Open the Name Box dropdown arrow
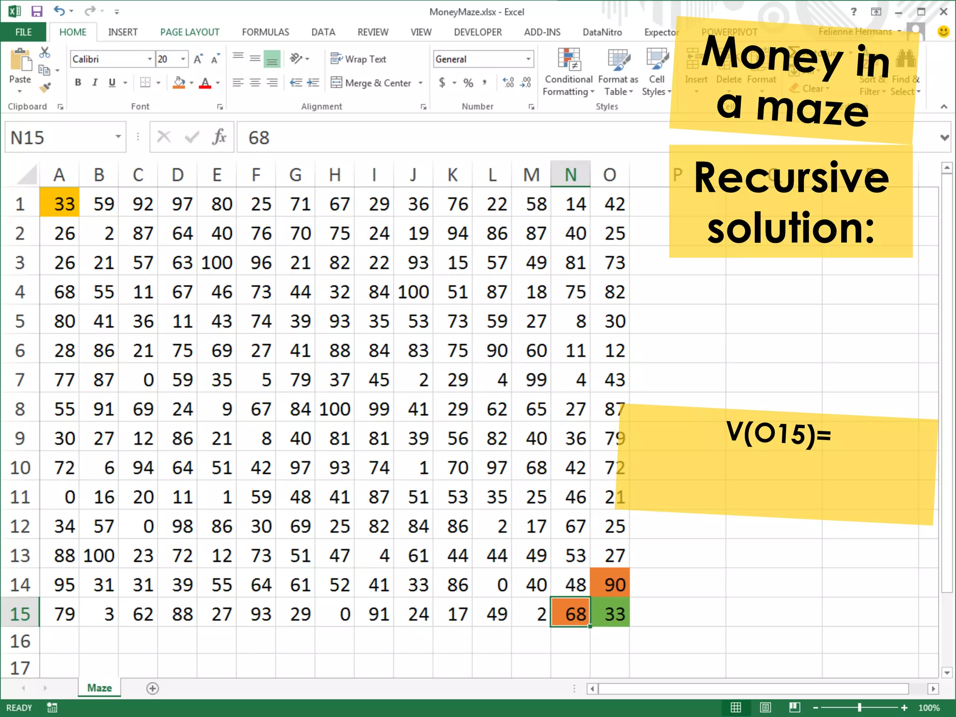 coord(118,137)
